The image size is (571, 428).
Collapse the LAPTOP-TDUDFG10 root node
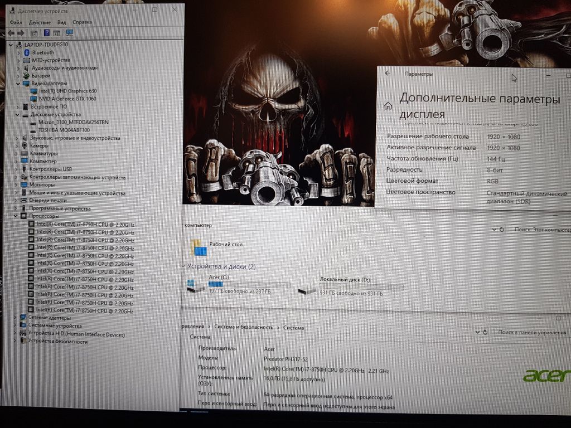pyautogui.click(x=11, y=45)
